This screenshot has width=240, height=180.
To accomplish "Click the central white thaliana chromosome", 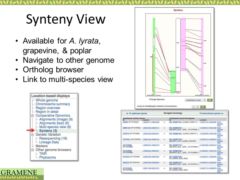I will pyautogui.click(x=178, y=56).
